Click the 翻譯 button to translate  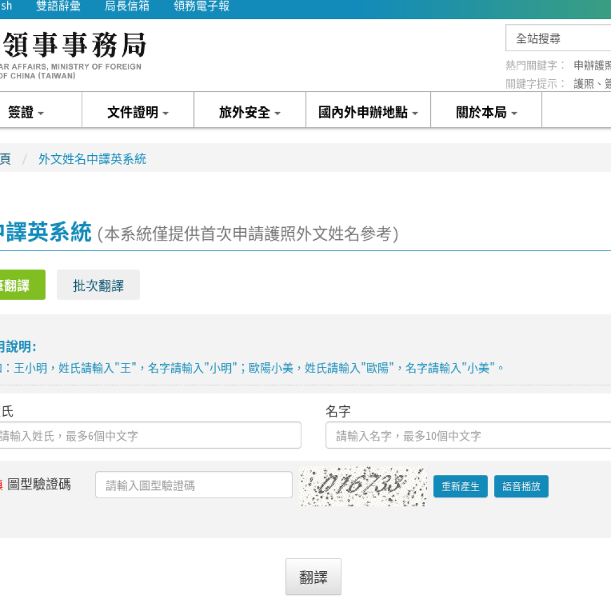tap(313, 576)
